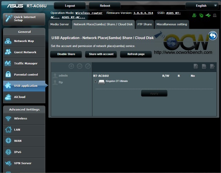221x173 pixels.
Task: Click the blue back arrow icon
Action: coord(213,35)
